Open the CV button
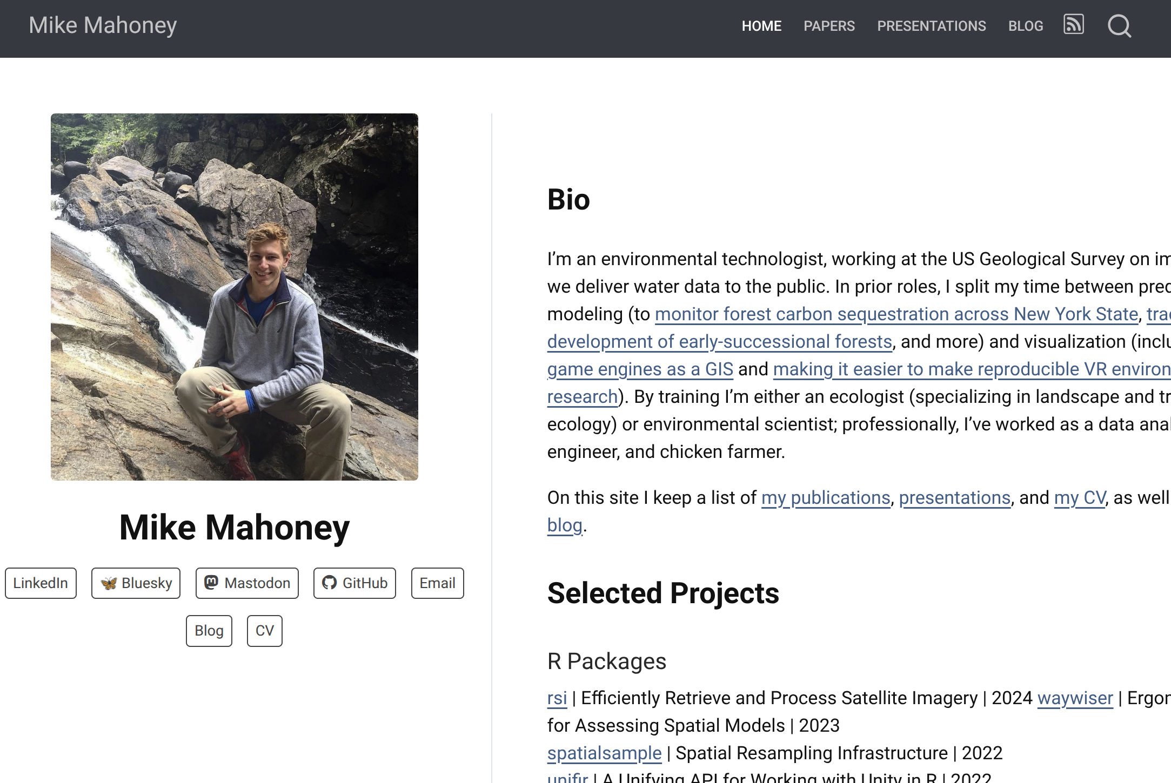 (264, 631)
